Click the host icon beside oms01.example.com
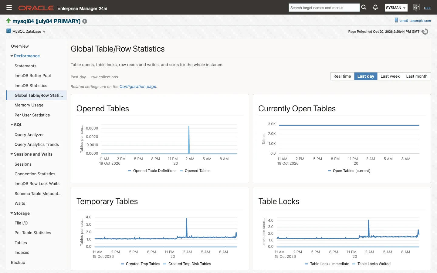The width and height of the screenshot is (437, 273). click(x=396, y=20)
